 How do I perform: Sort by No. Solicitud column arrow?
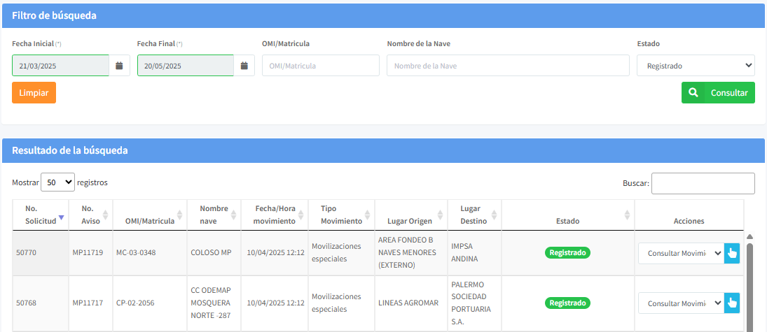[x=61, y=217]
